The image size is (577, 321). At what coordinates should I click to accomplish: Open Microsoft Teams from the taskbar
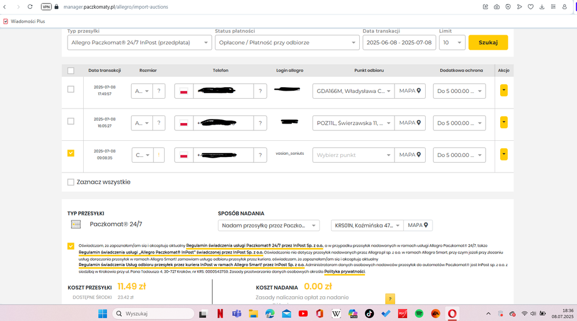[237, 313]
